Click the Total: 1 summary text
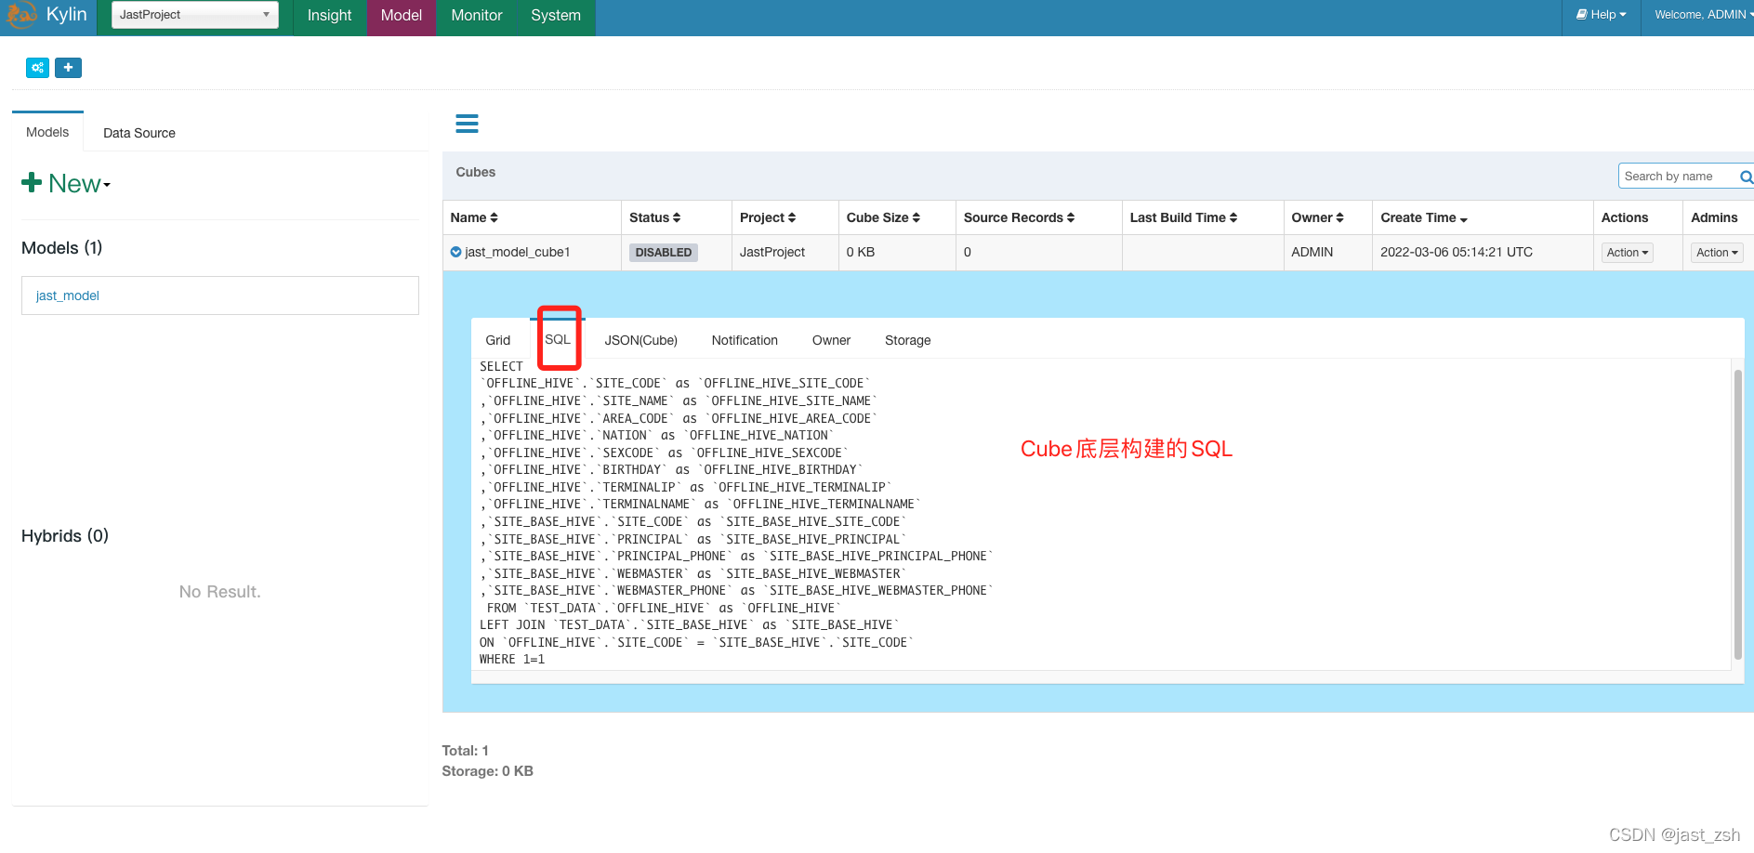This screenshot has height=853, width=1754. point(465,751)
